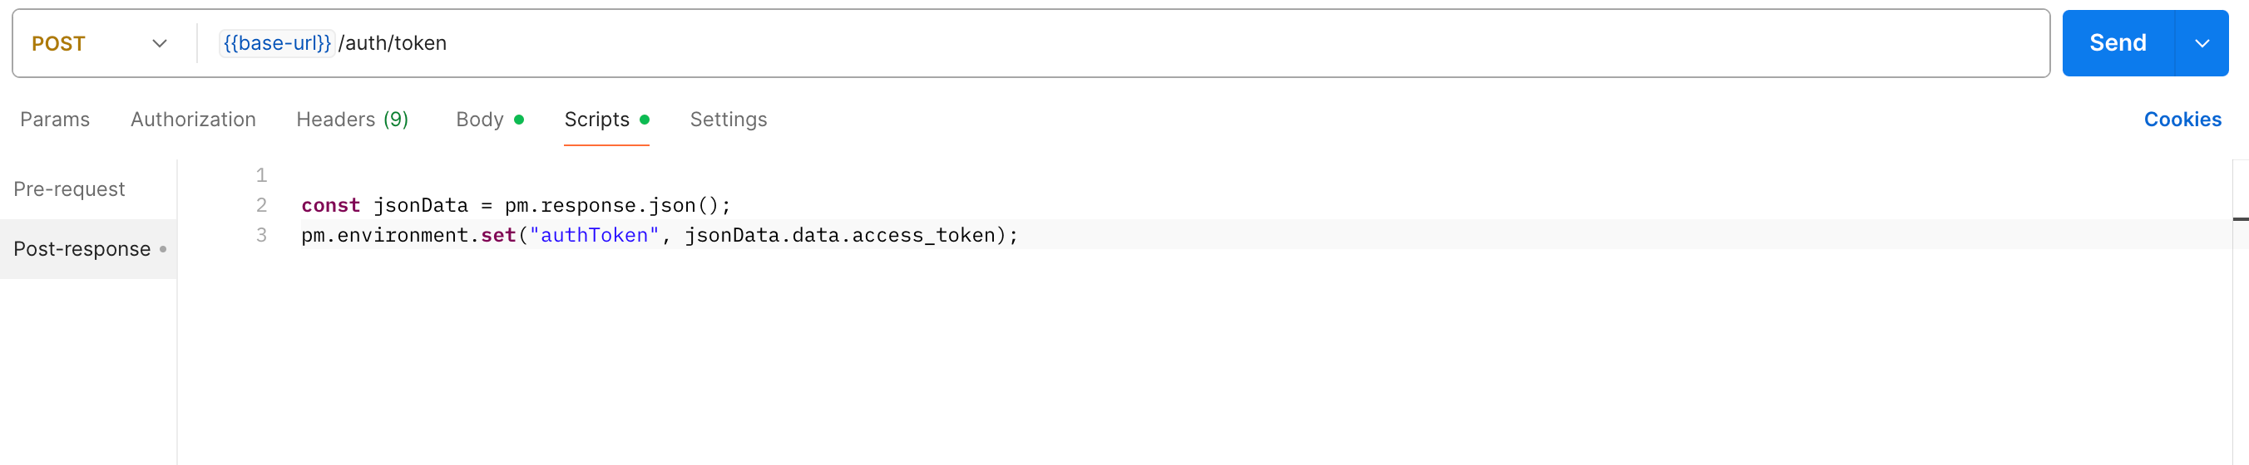Open the Authorization tab

coord(193,120)
